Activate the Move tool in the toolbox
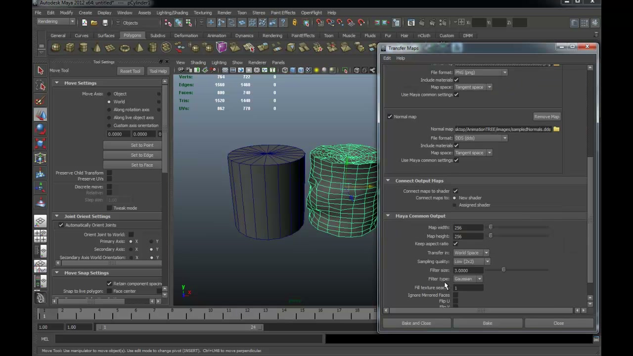The image size is (633, 356). click(x=41, y=115)
